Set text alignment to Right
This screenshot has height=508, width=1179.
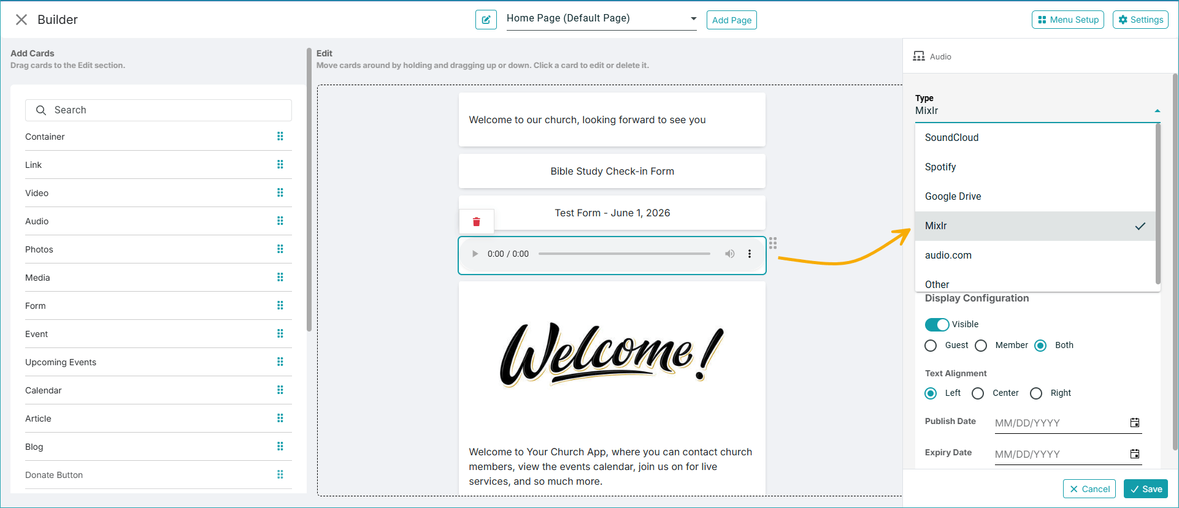[x=1036, y=393]
